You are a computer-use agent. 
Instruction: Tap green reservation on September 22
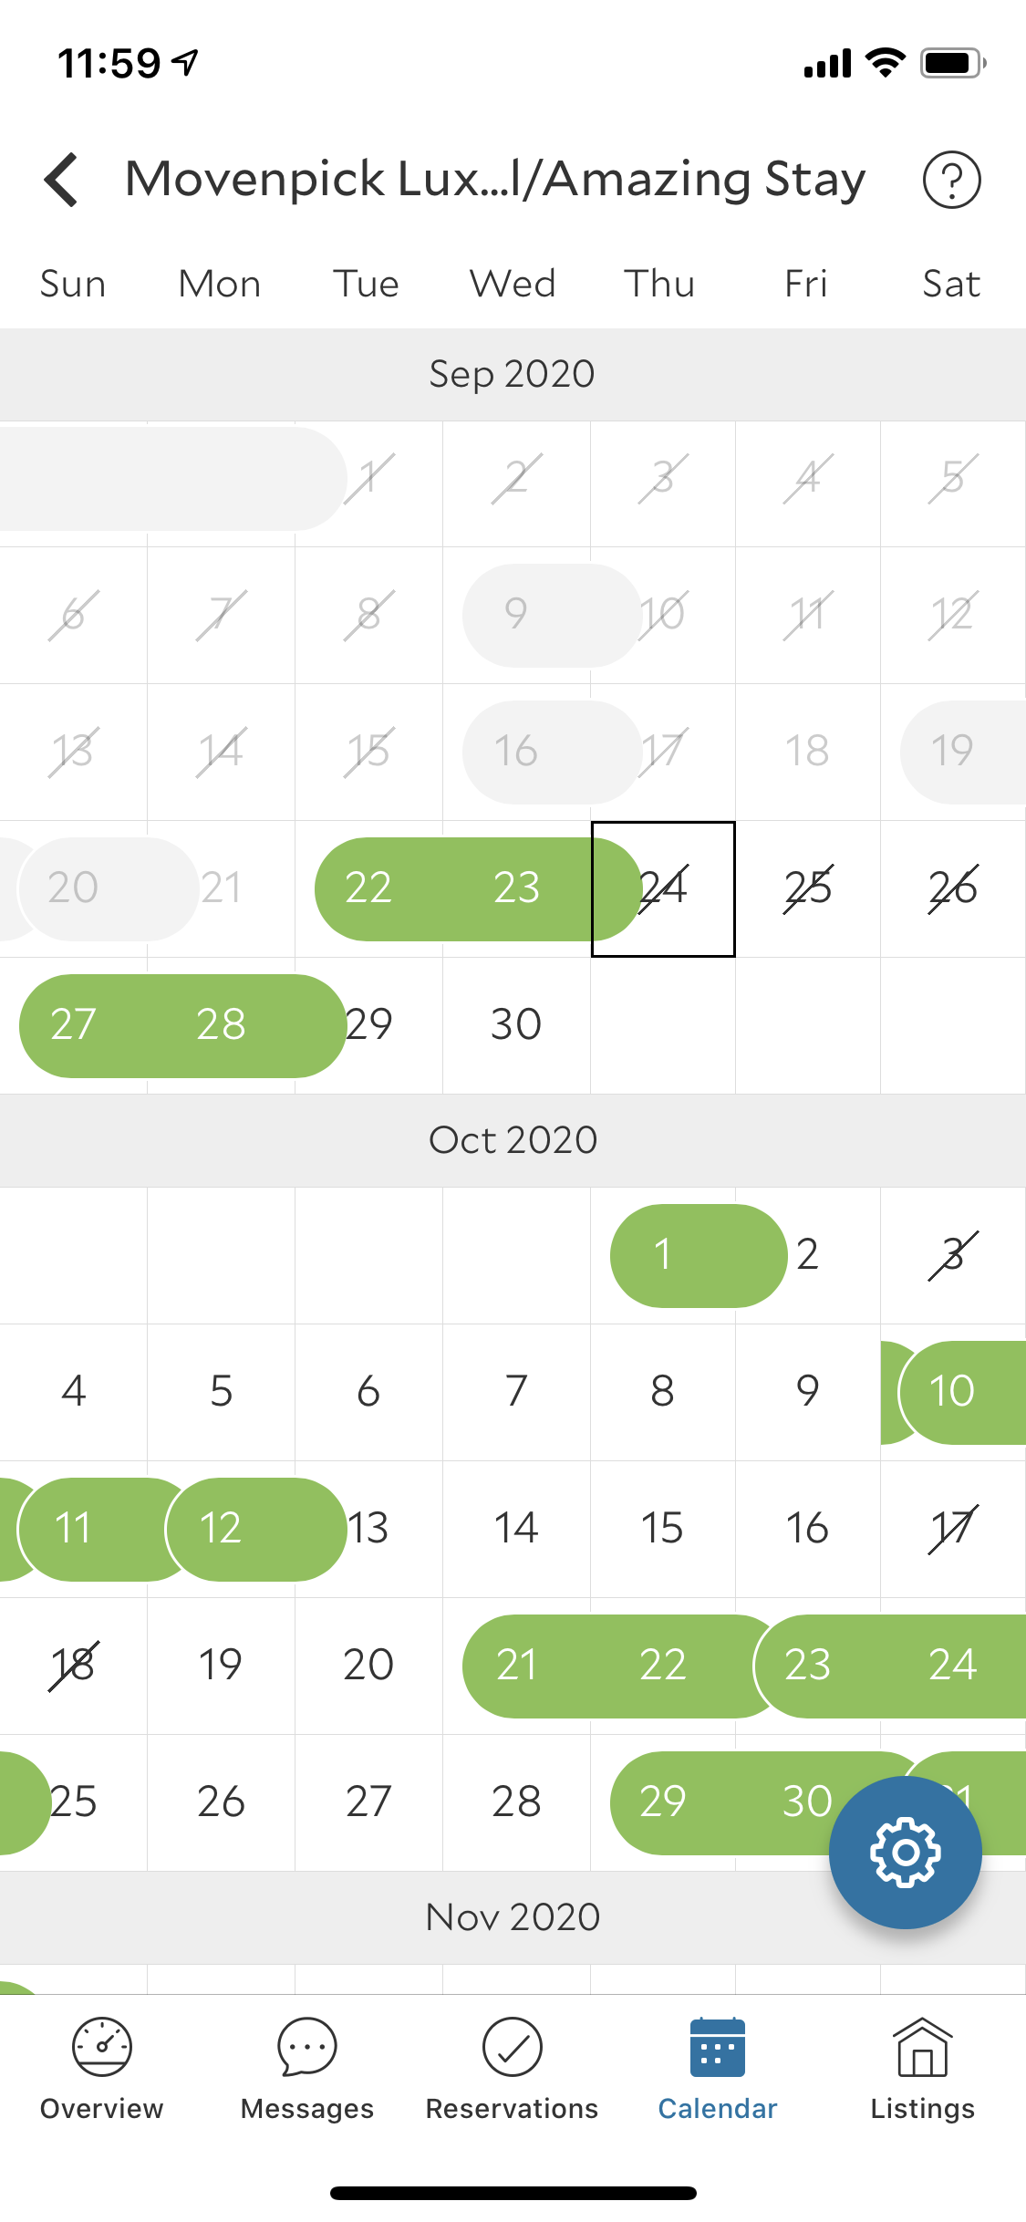(368, 888)
